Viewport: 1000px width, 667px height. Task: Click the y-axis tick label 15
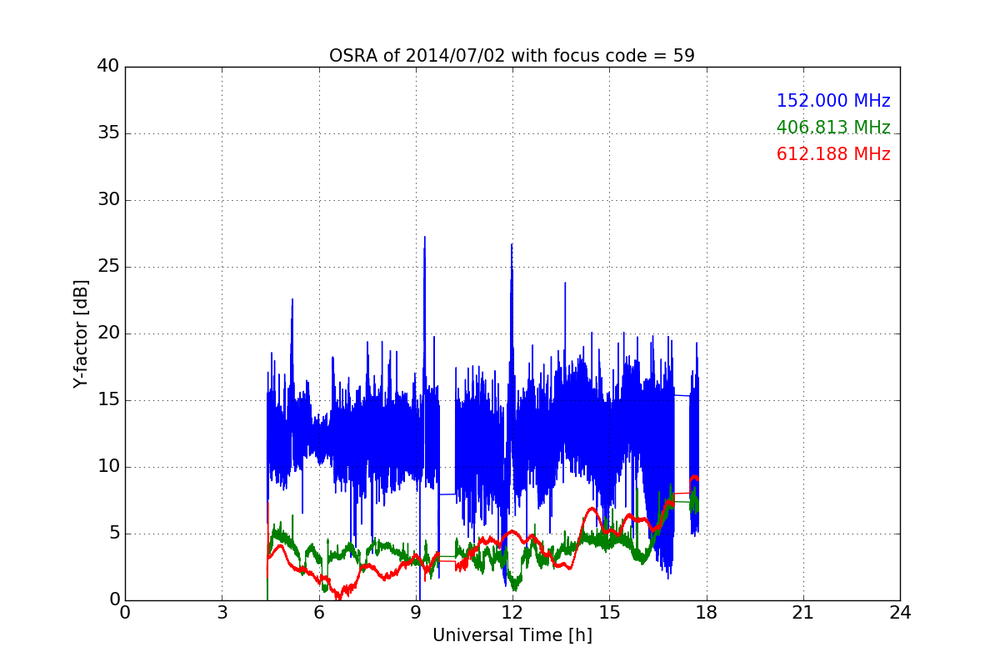point(107,400)
